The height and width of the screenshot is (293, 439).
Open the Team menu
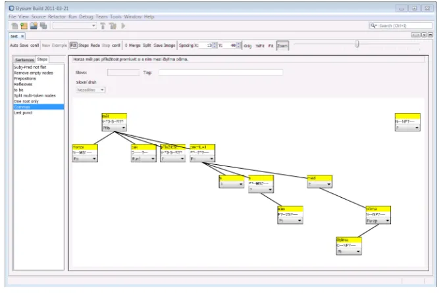(101, 17)
